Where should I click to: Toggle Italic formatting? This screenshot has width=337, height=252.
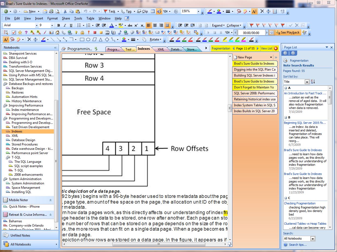(65, 25)
